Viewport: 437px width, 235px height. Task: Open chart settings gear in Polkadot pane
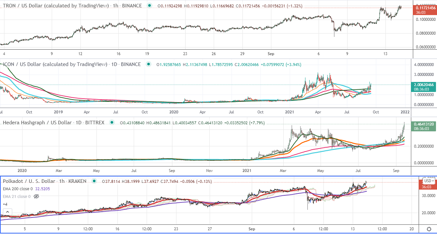429,229
